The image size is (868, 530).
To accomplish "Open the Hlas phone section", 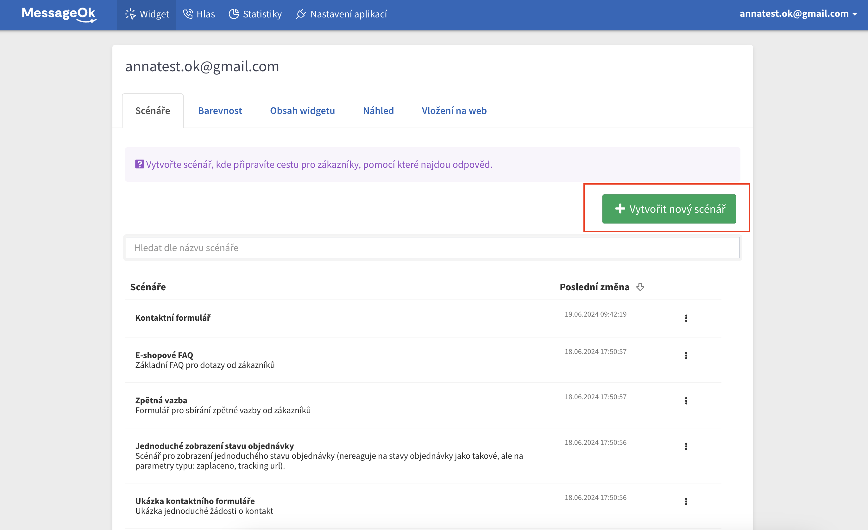I will click(x=199, y=14).
